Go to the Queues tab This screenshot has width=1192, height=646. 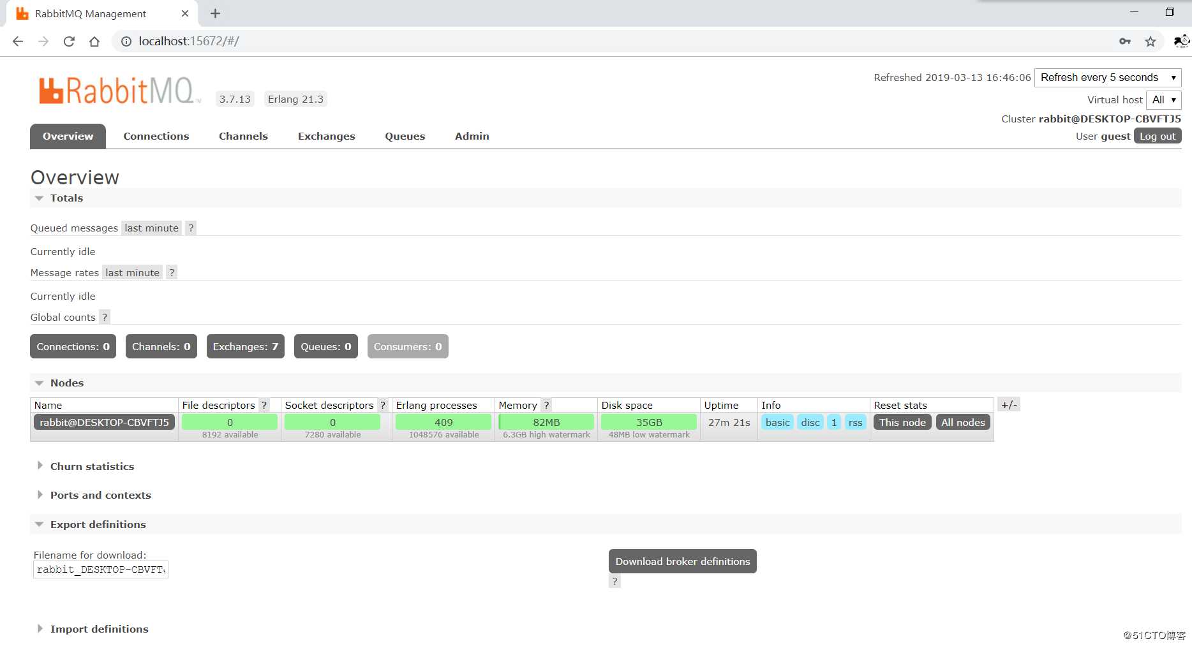[405, 136]
